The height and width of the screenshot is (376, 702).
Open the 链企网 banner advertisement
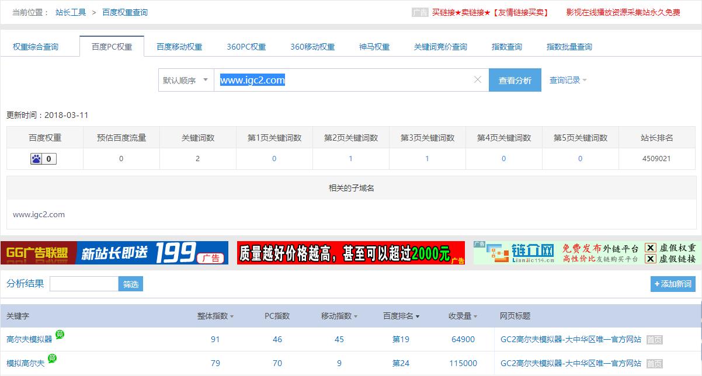[585, 253]
